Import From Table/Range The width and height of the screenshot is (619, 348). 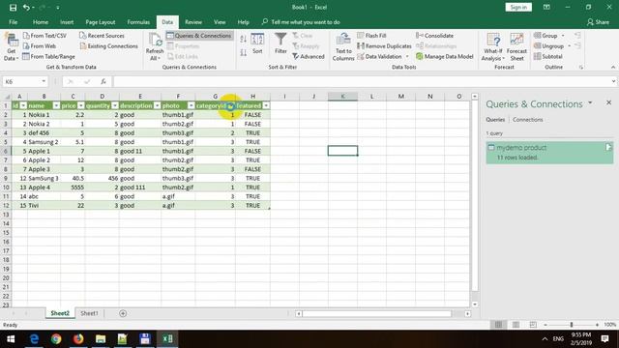coord(48,56)
